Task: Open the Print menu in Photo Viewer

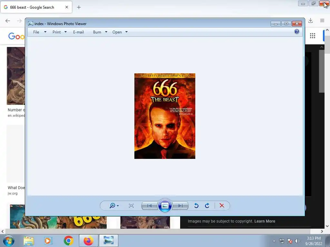Action: coord(57,32)
